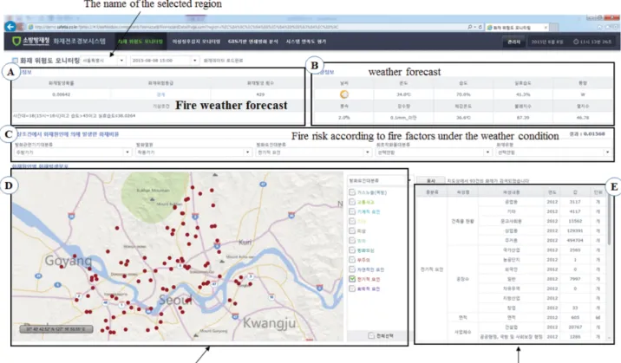
Task: Click the table cell showing 129391
Action: pos(575,230)
